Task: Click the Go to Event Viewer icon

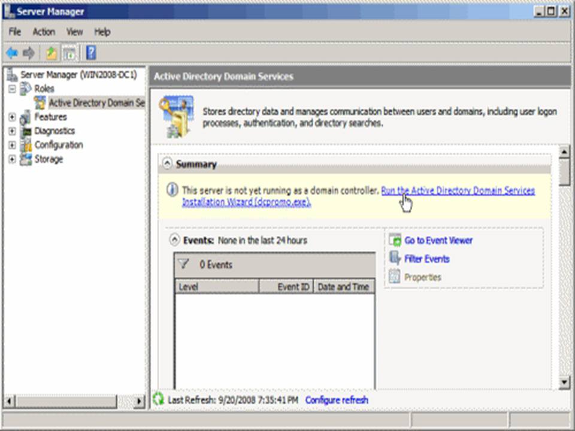Action: (395, 240)
